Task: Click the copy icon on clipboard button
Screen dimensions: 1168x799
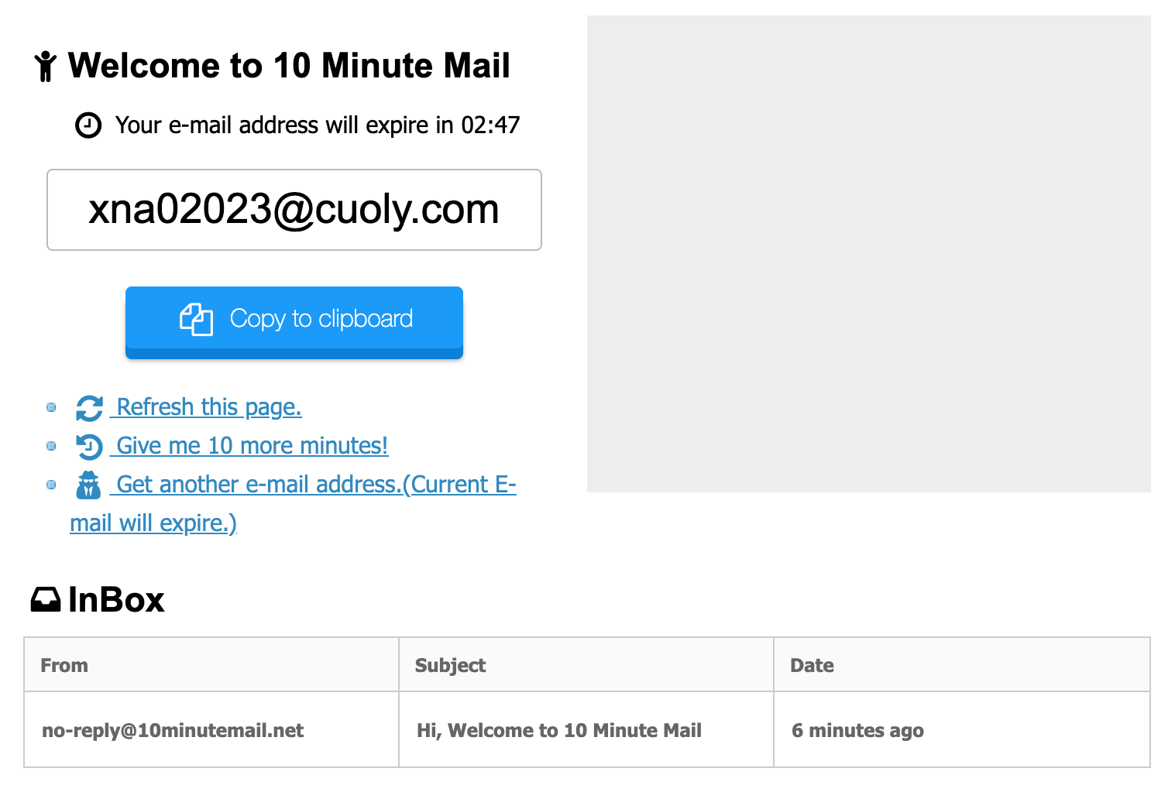Action: [x=196, y=319]
